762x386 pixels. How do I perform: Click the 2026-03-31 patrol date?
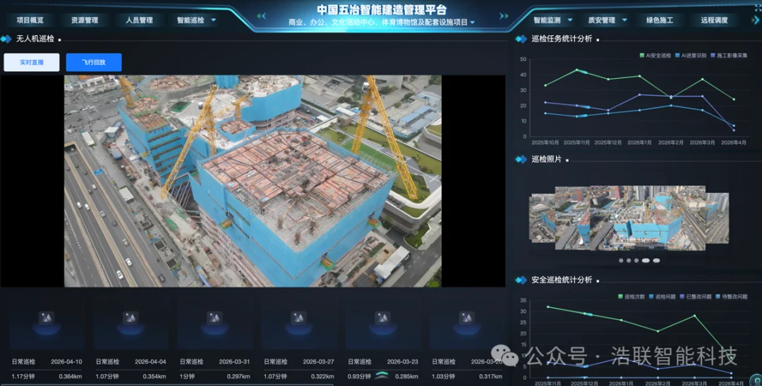coord(235,362)
